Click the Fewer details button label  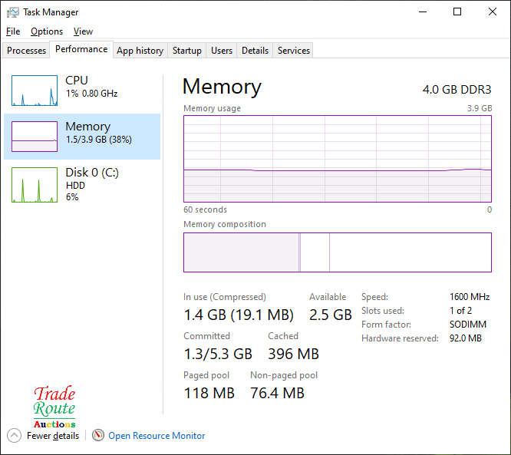pos(53,436)
